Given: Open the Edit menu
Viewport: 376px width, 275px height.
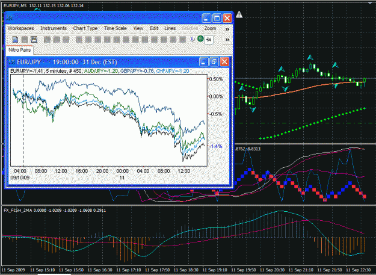Looking at the screenshot, I should 154,28.
